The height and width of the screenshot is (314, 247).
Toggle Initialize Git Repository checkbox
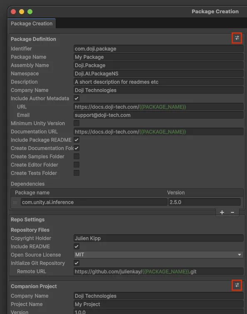pyautogui.click(x=77, y=263)
